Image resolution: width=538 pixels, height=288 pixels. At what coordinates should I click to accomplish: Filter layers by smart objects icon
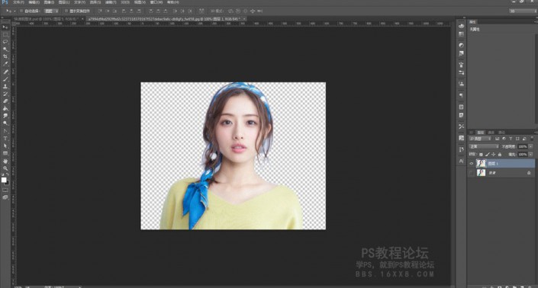pos(524,139)
